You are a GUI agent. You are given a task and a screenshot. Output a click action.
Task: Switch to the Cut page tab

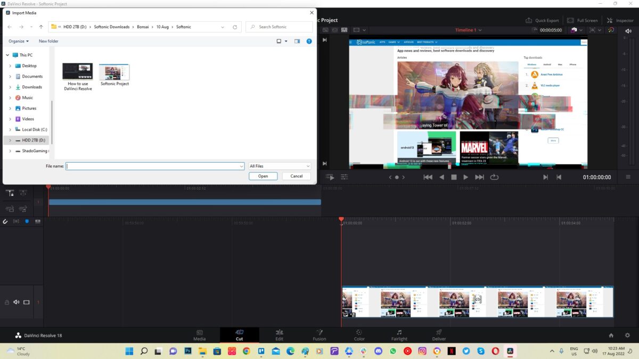tap(240, 335)
